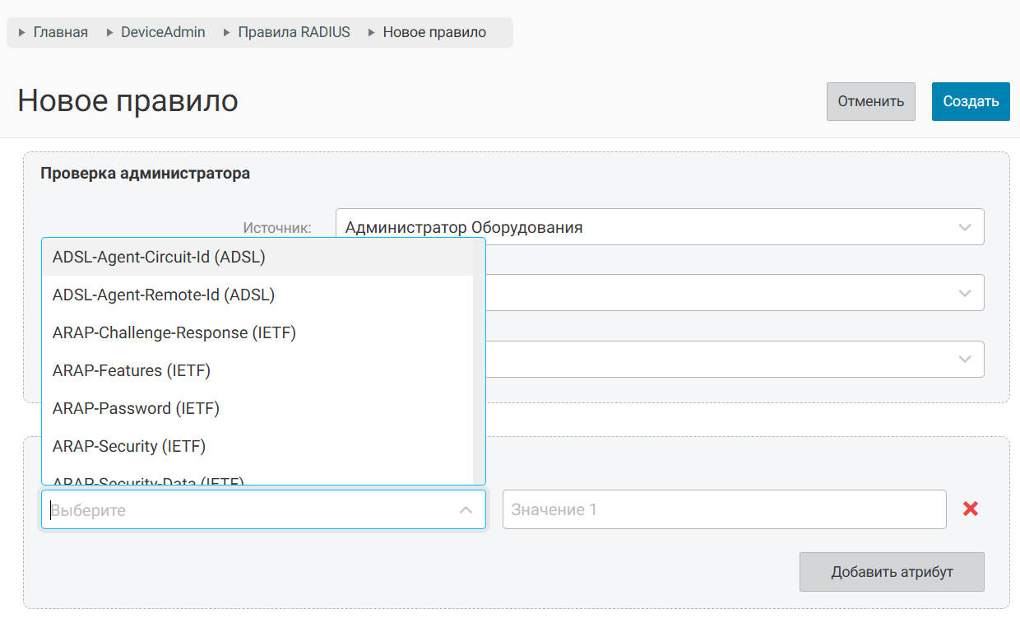Open DeviceAdmin breadcrumb
The image size is (1020, 618).
163,32
